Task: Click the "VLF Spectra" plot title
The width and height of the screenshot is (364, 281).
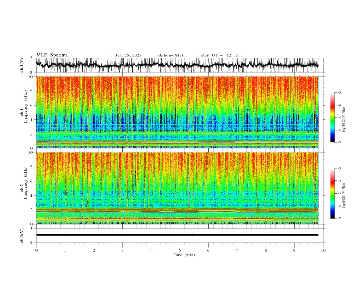Action: tap(52, 55)
